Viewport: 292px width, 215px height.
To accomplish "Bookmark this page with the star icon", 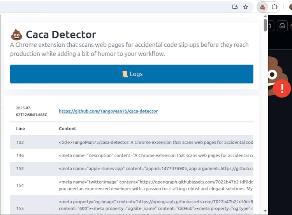I will pos(246,7).
